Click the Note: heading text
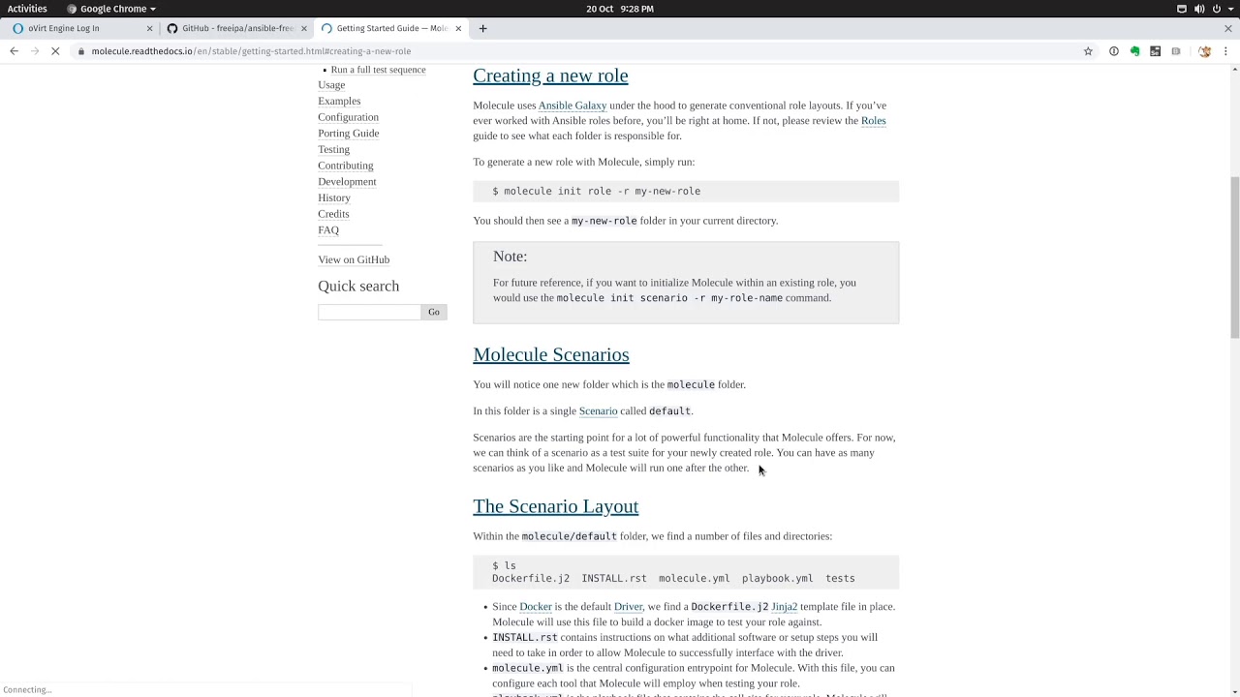1240x697 pixels. pos(511,257)
